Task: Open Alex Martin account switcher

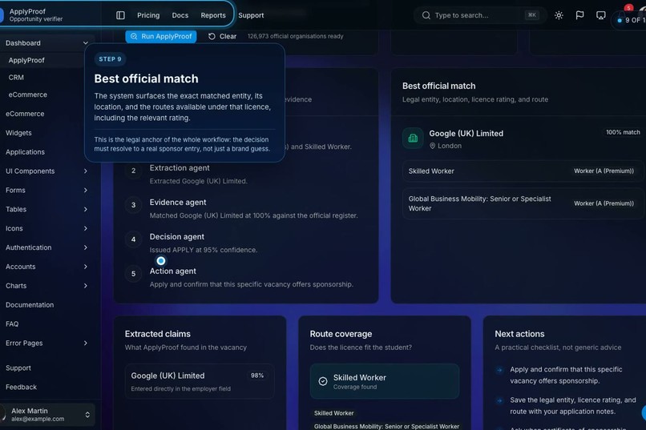Action: (47, 414)
